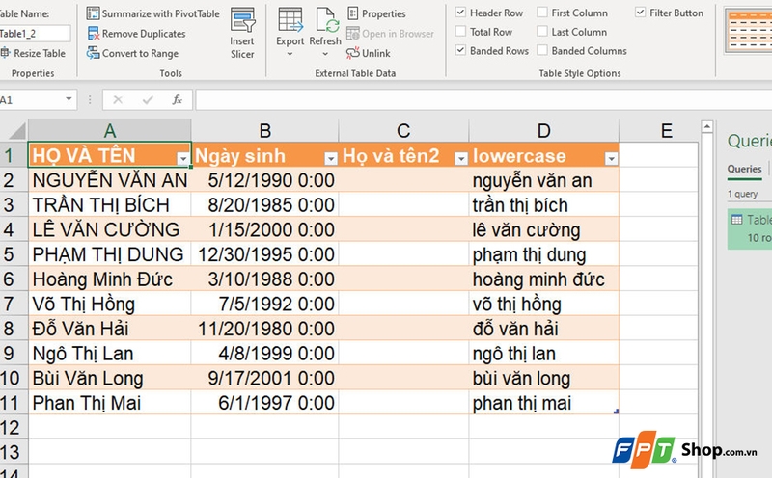Viewport: 772px width, 478px height.
Task: Select cell PHẠM THỊ DUNG
Action: [110, 254]
